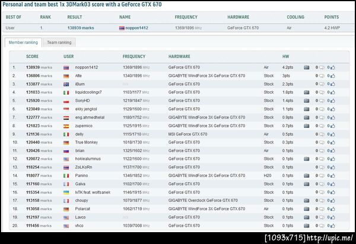Screen dimensions: 356x244
Task: Open screenshot camera icon in noppon1412 row
Action: pos(306,68)
